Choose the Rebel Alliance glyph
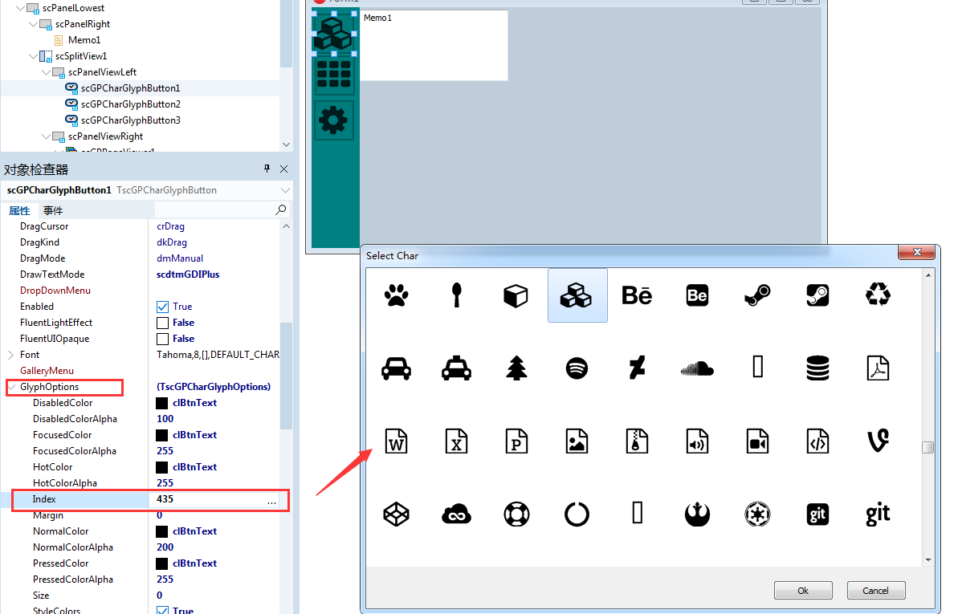Viewport: 958px width, 614px height. click(x=697, y=514)
